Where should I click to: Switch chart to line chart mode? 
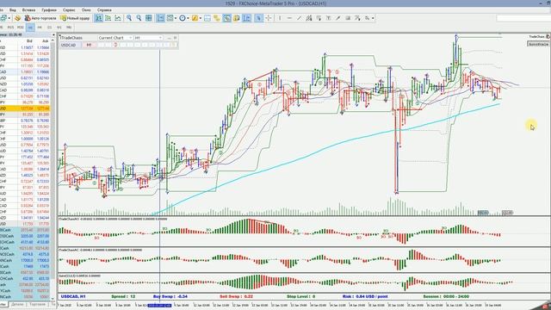point(118,18)
